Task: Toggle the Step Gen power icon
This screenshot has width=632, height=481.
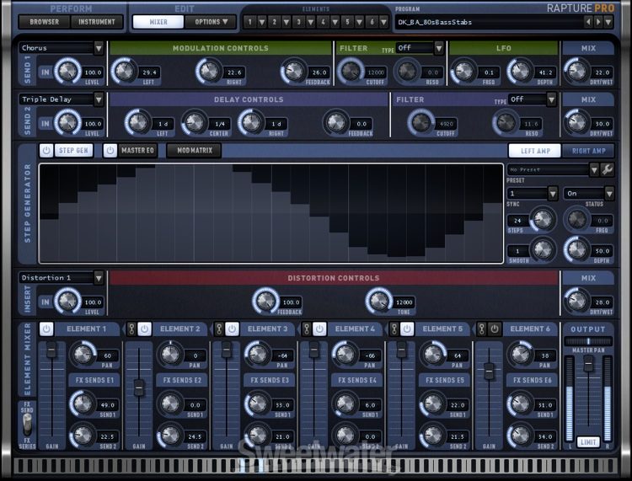Action: click(x=46, y=150)
